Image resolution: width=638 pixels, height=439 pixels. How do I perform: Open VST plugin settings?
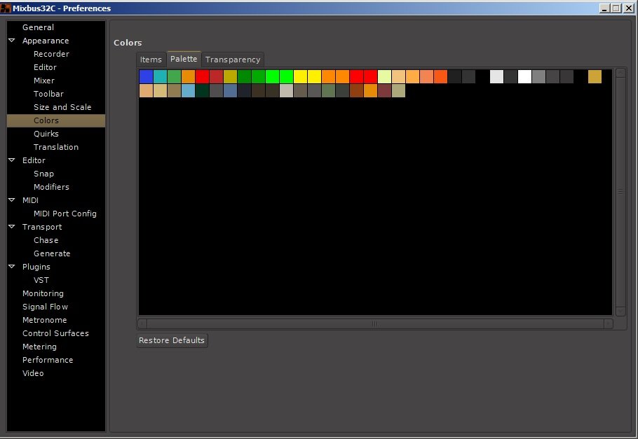tap(41, 280)
